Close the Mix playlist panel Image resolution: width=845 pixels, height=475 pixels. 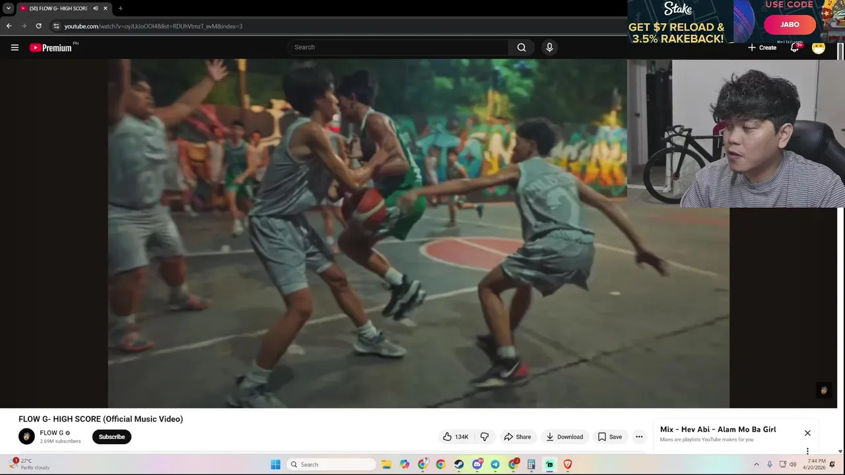pyautogui.click(x=807, y=433)
